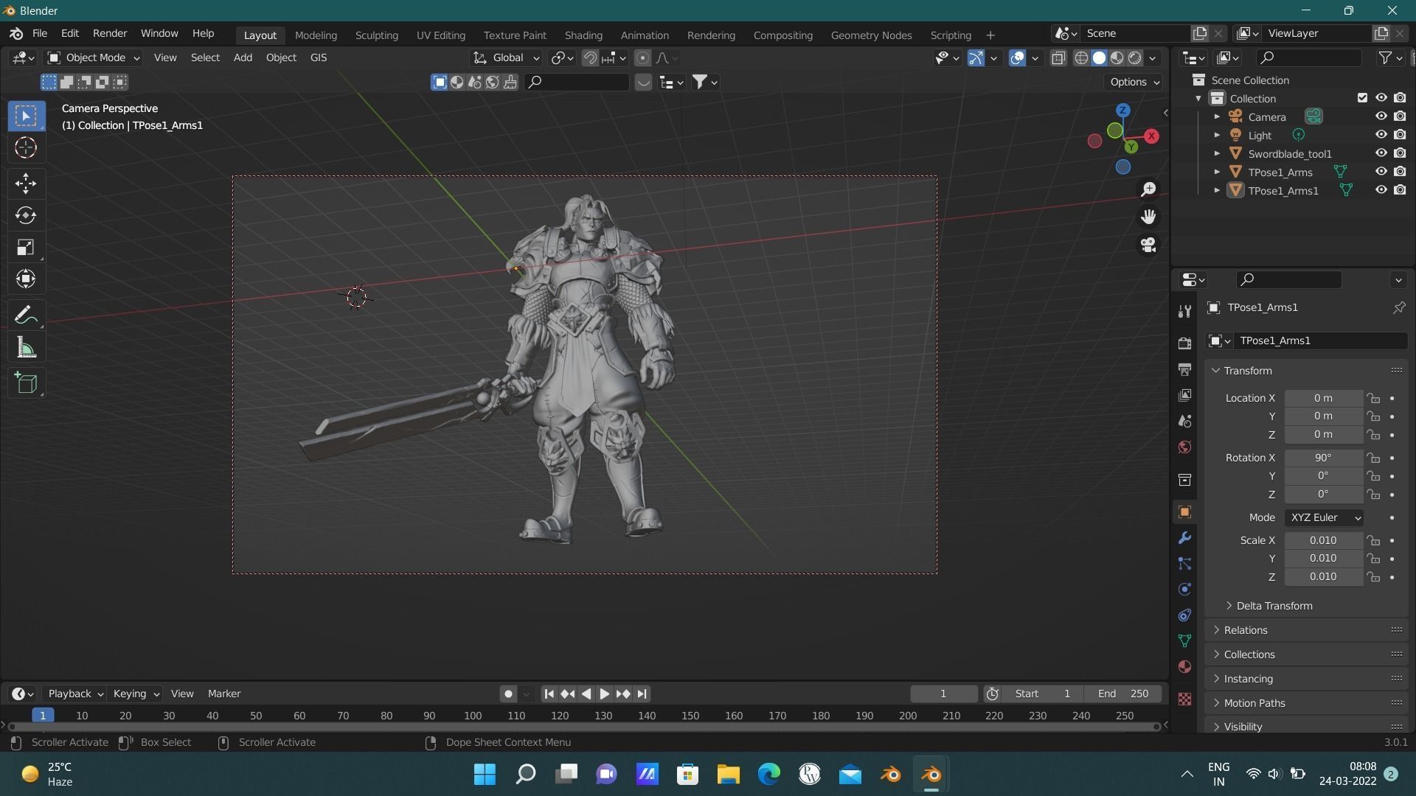Switch to the Shading workspace tab
1416x796 pixels.
583,35
